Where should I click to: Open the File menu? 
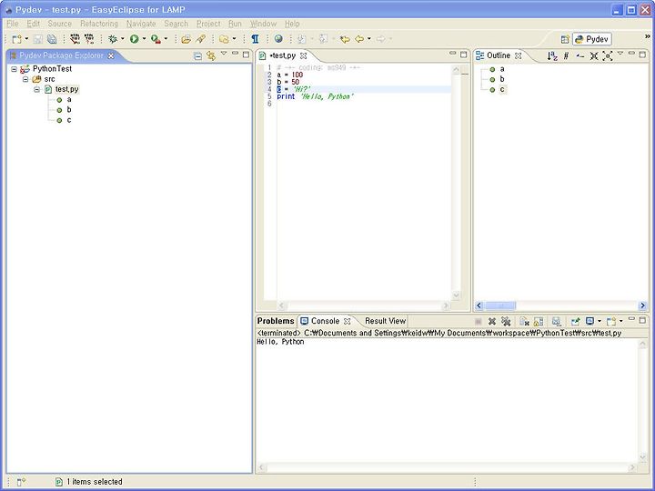click(13, 24)
